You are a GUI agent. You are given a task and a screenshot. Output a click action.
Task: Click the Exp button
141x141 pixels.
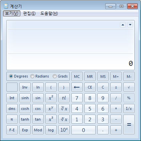tap(25, 130)
